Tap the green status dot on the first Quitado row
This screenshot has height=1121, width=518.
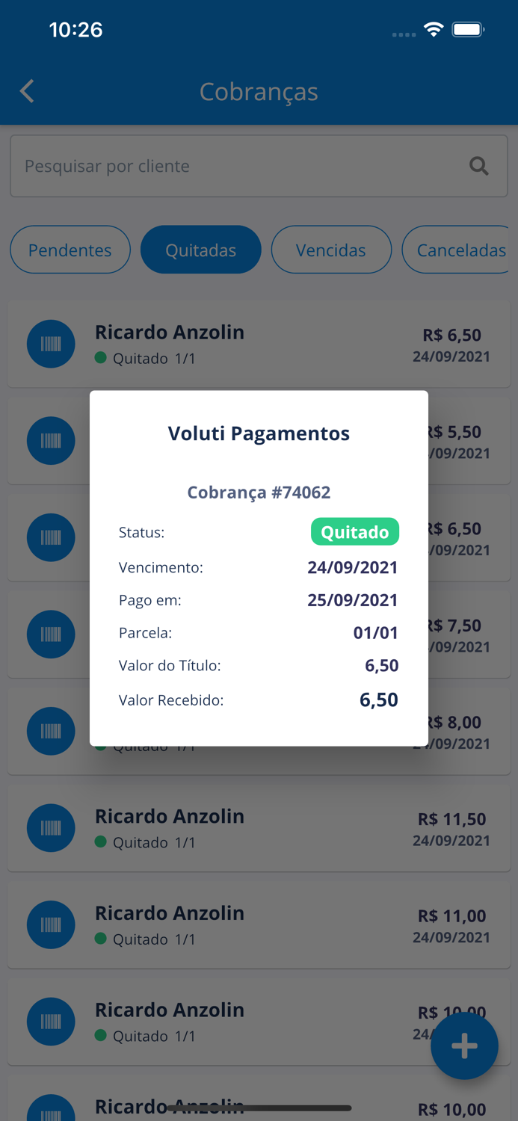(x=102, y=359)
